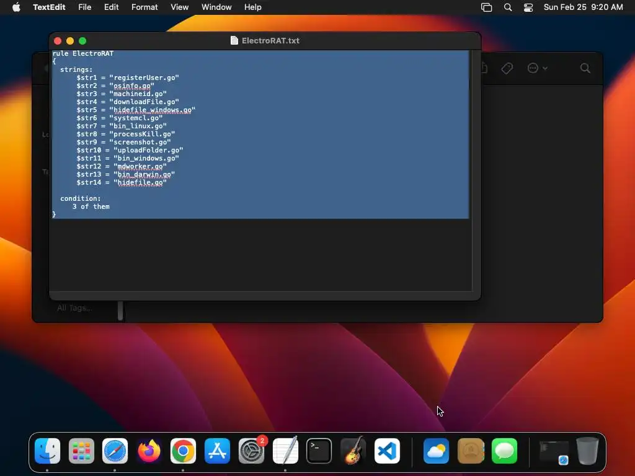Open Contacts from the Dock
The image size is (635, 476).
coord(471,451)
